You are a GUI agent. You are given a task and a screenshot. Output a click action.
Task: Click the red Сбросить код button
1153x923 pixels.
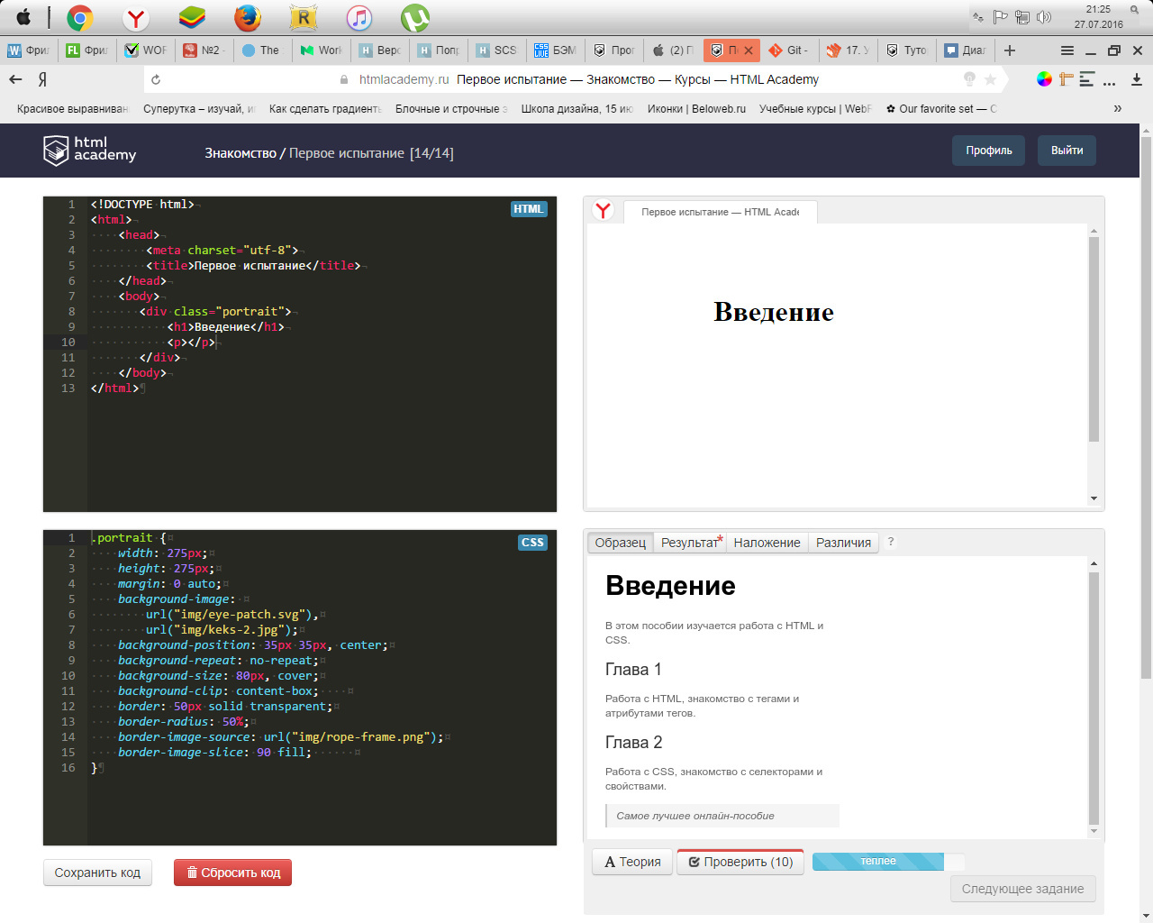(232, 873)
